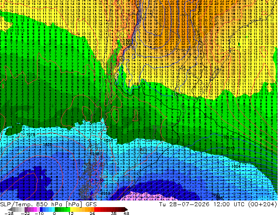Image resolution: width=278 pixels, height=215 pixels.
Task: Click the -22 legend value
Action: click(25, 213)
